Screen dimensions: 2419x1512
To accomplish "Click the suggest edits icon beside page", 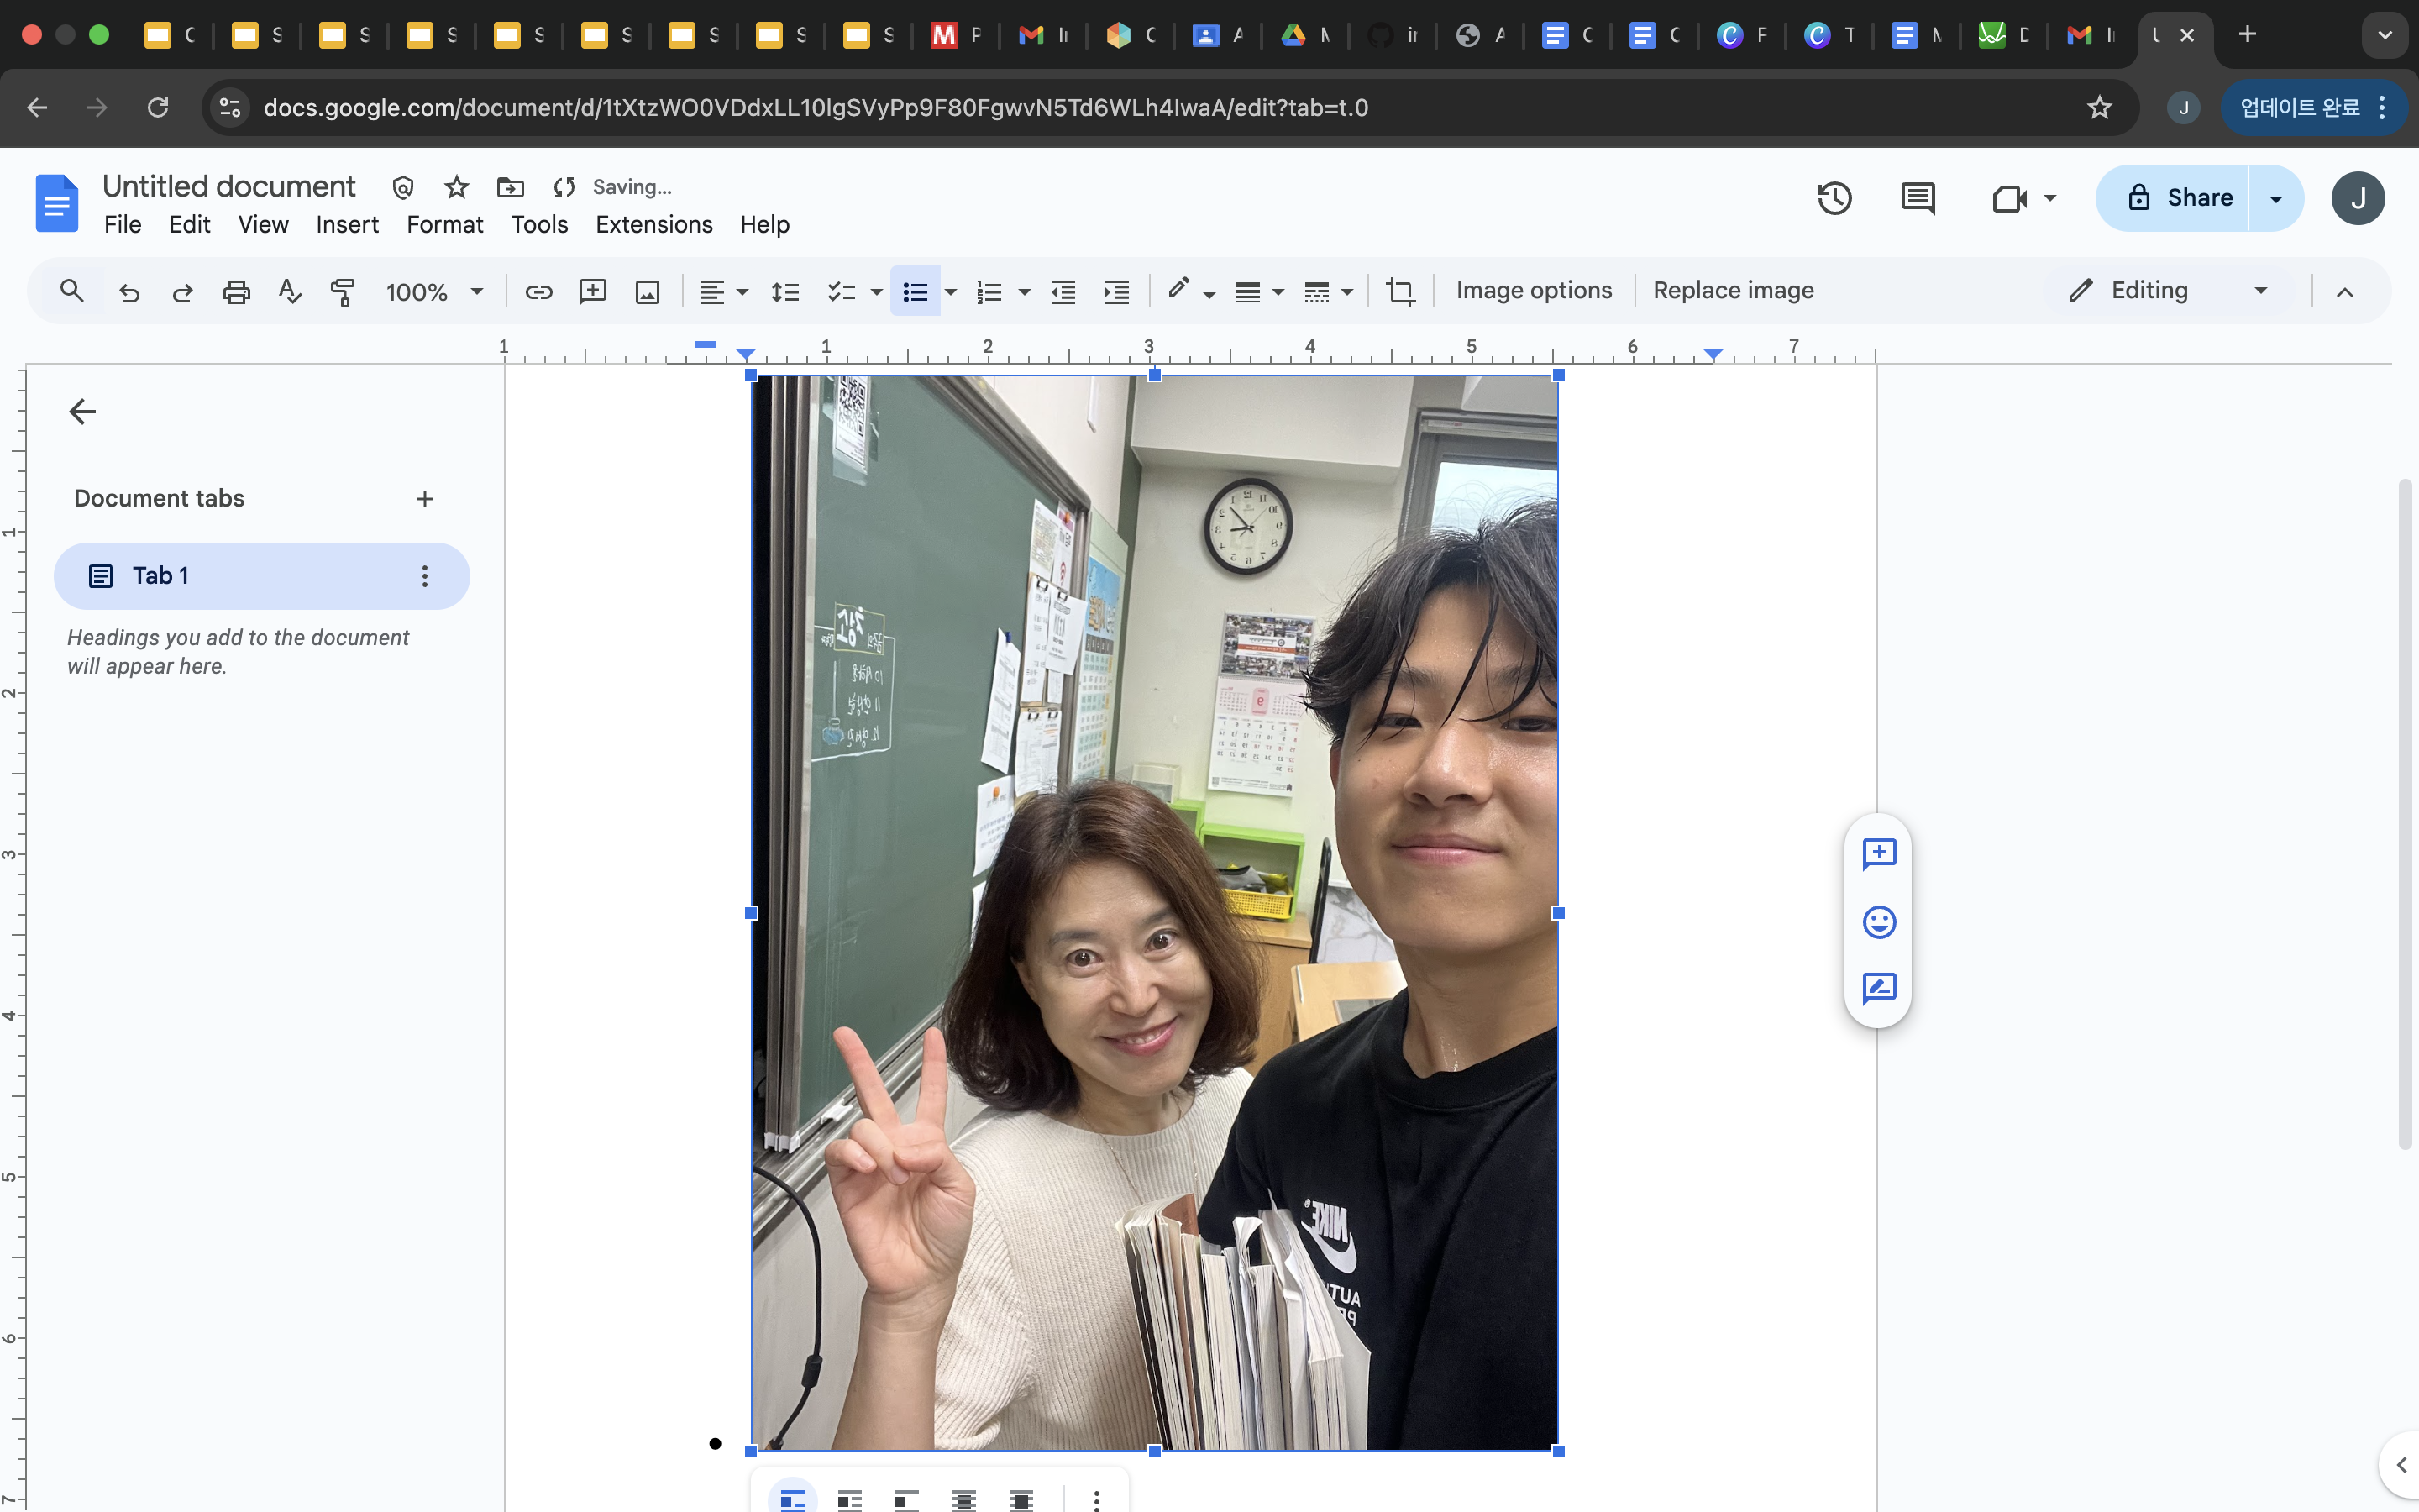I will pos(1878,988).
